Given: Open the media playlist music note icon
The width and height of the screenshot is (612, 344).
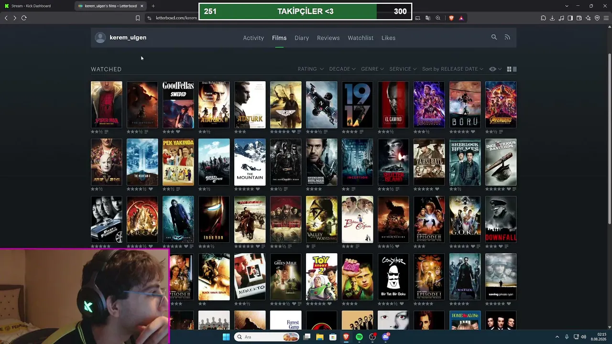Looking at the screenshot, I should (x=561, y=18).
